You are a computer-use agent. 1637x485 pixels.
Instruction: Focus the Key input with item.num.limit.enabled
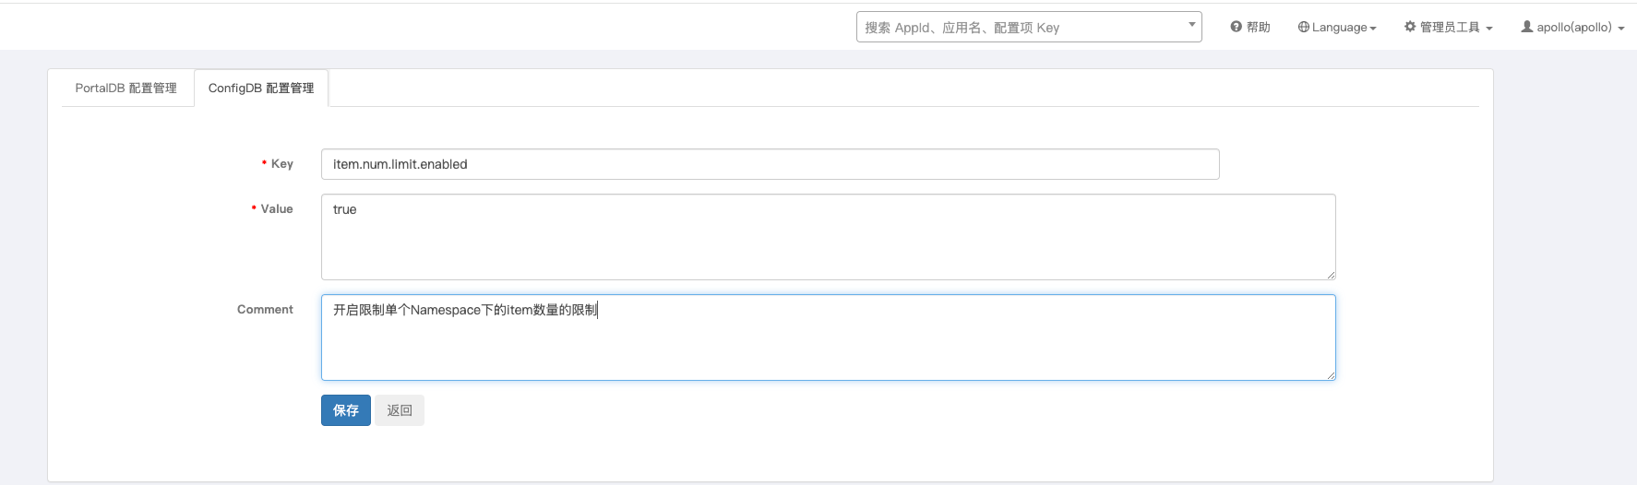(771, 164)
